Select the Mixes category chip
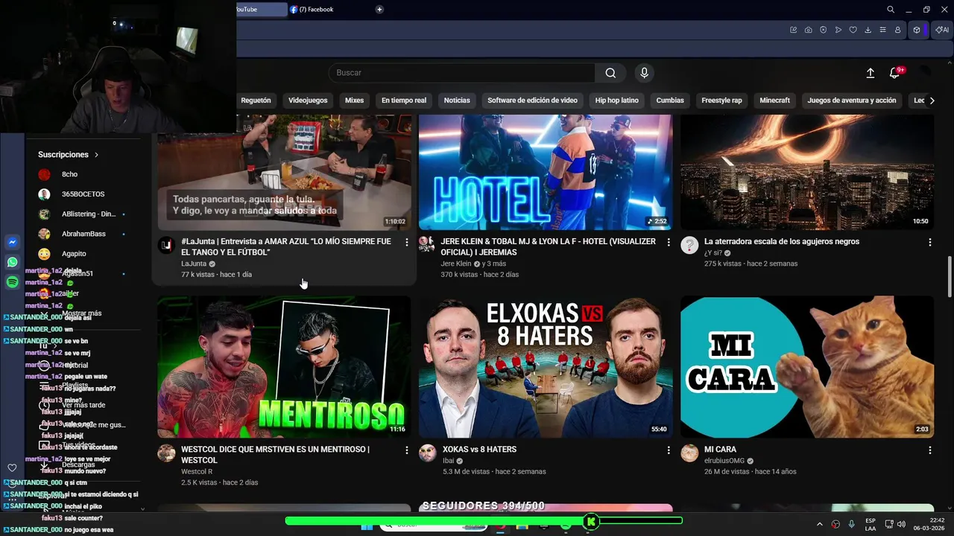 click(x=354, y=100)
